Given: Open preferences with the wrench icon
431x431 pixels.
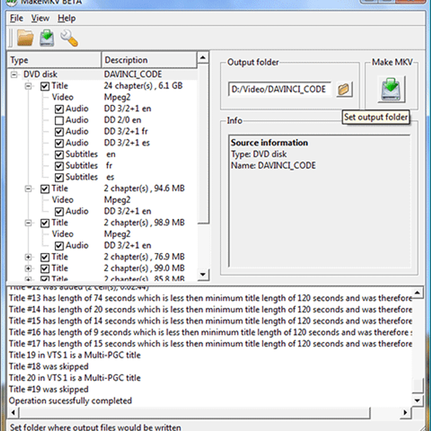Looking at the screenshot, I should click(69, 38).
